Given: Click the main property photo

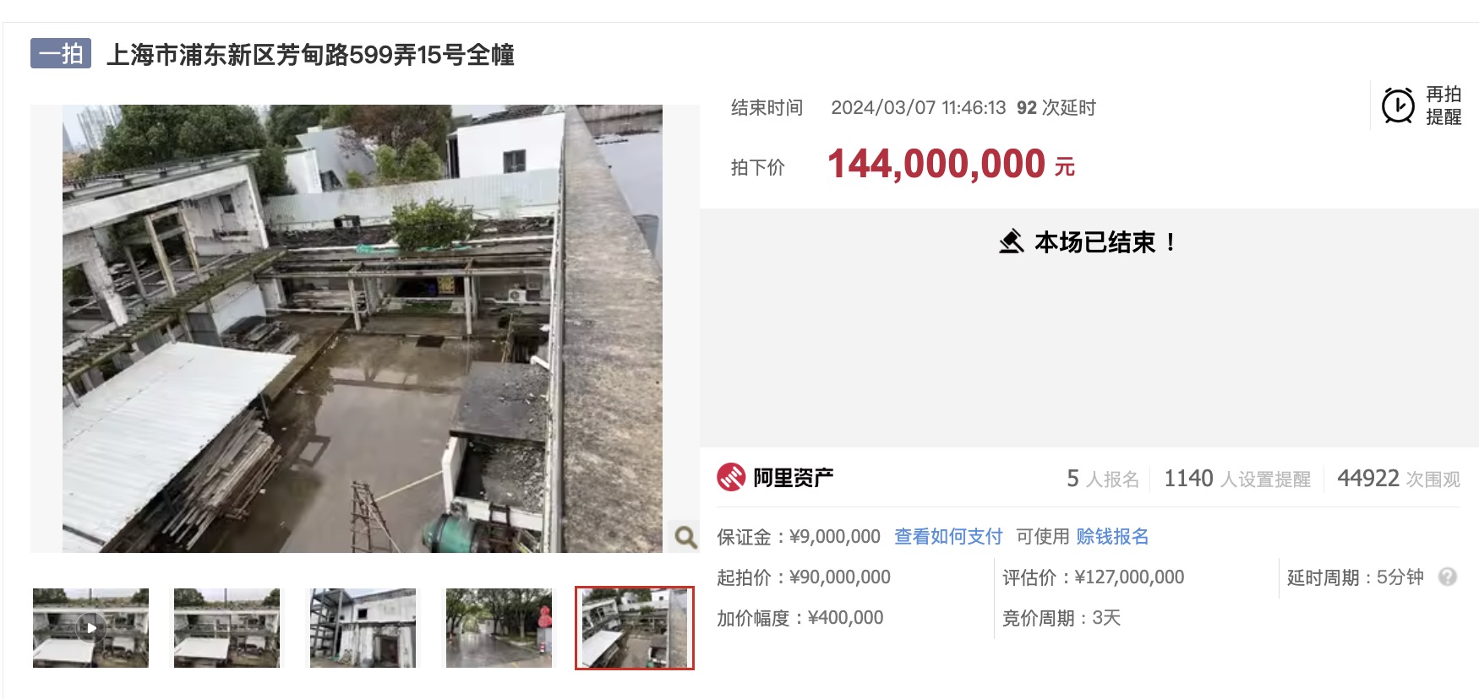Looking at the screenshot, I should pos(363,329).
